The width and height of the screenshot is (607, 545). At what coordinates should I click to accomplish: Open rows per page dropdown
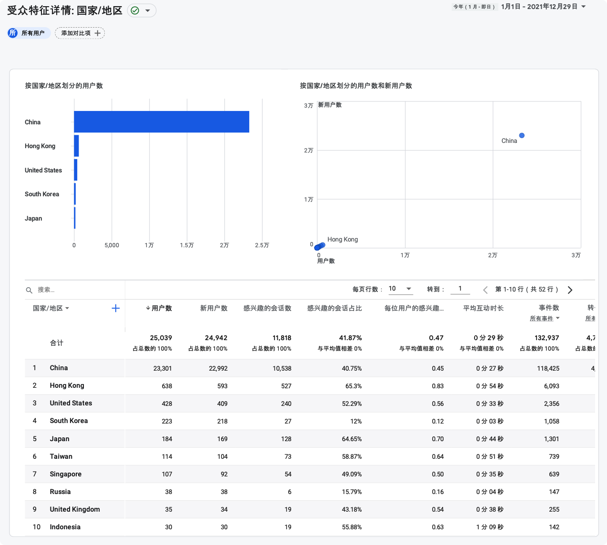(x=409, y=289)
